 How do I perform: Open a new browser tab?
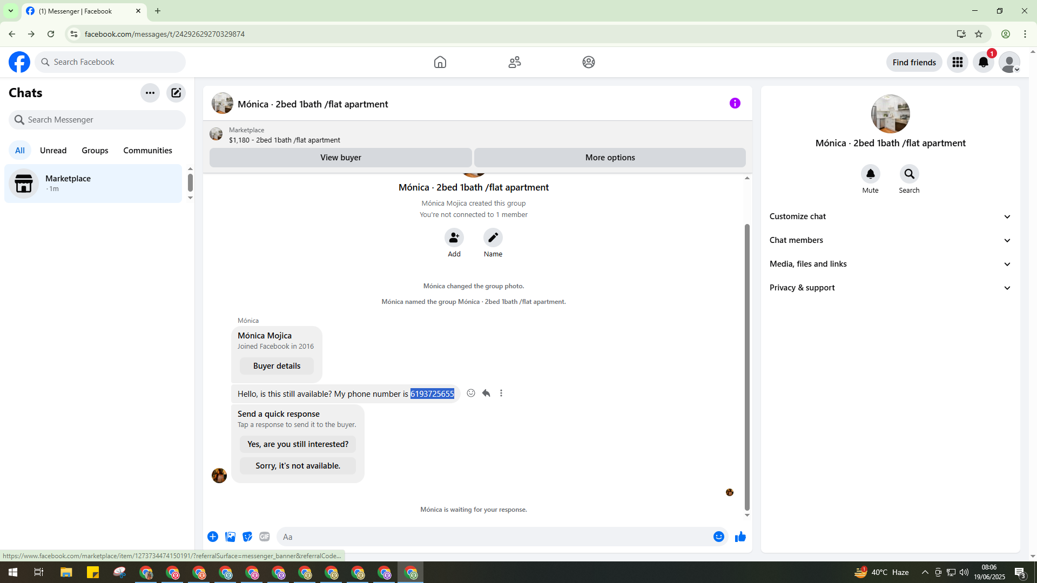tap(158, 11)
